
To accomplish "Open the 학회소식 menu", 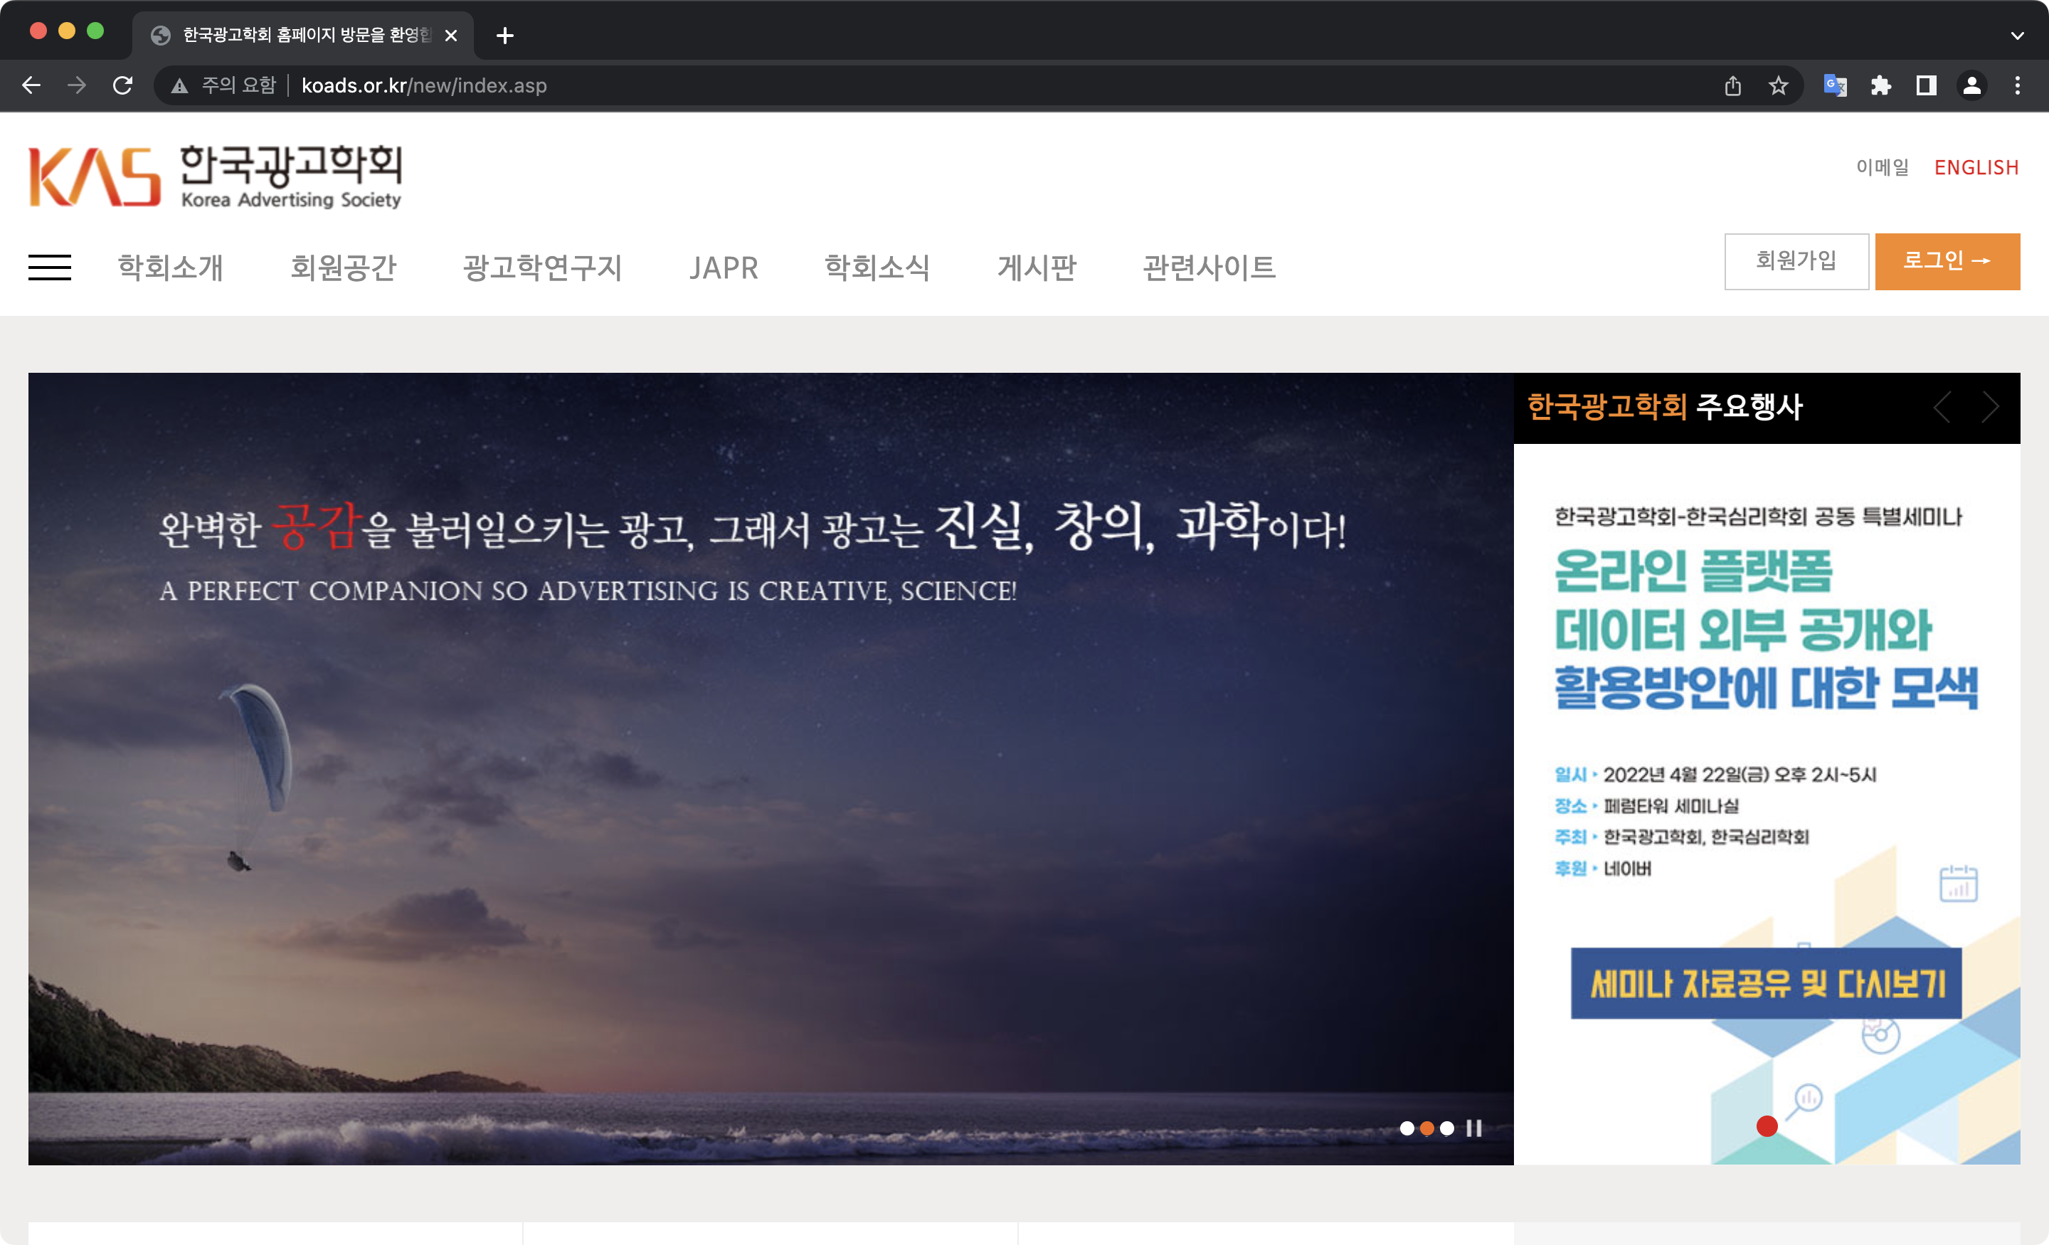I will pos(877,267).
